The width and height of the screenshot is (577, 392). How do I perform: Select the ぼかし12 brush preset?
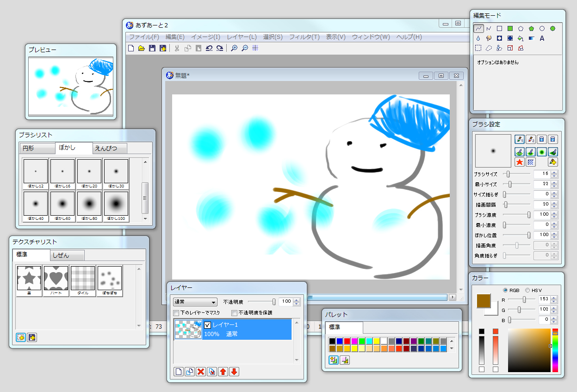coord(36,174)
